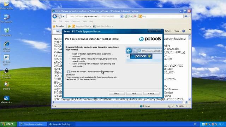Select the Internet Explorer desktop icon
The width and height of the screenshot is (226, 127).
7,46
